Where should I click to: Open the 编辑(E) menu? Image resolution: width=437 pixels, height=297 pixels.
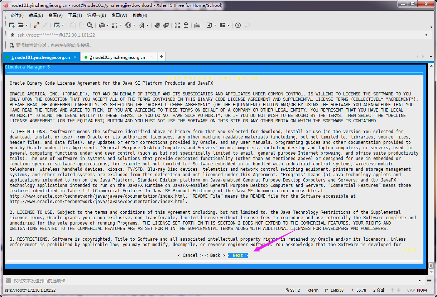[36, 15]
